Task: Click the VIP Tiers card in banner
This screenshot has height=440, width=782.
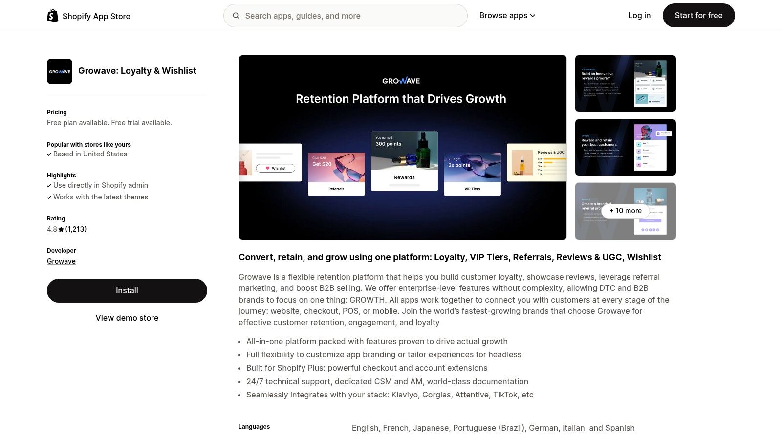Action: 472,174
